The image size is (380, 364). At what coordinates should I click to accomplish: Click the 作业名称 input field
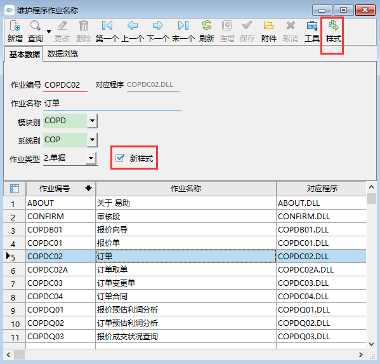[112, 104]
